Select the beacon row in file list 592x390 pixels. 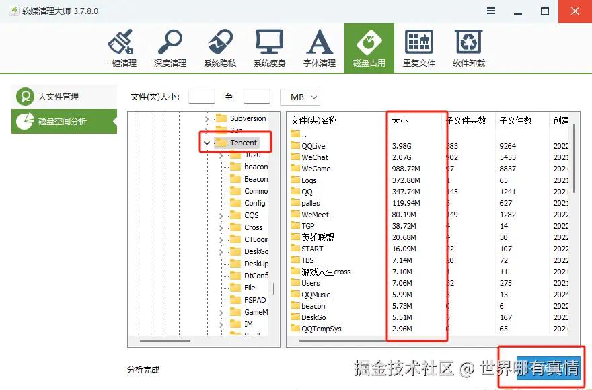[429, 306]
